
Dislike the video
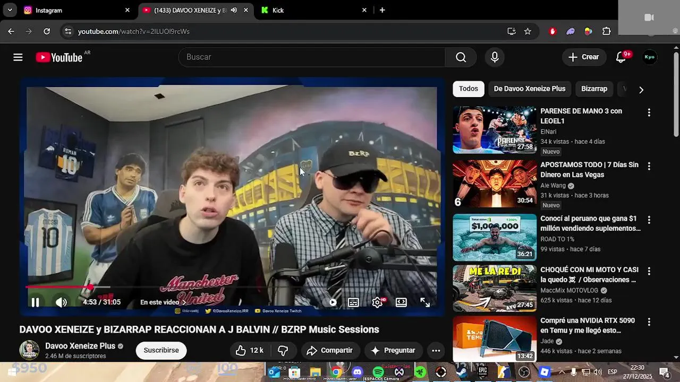[x=283, y=350]
